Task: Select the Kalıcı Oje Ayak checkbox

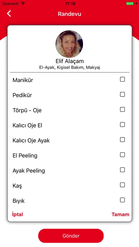Action: (122, 140)
